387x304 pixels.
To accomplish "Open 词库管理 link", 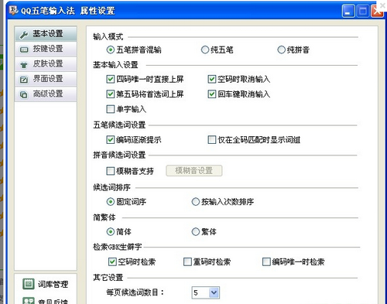I will pyautogui.click(x=53, y=285).
